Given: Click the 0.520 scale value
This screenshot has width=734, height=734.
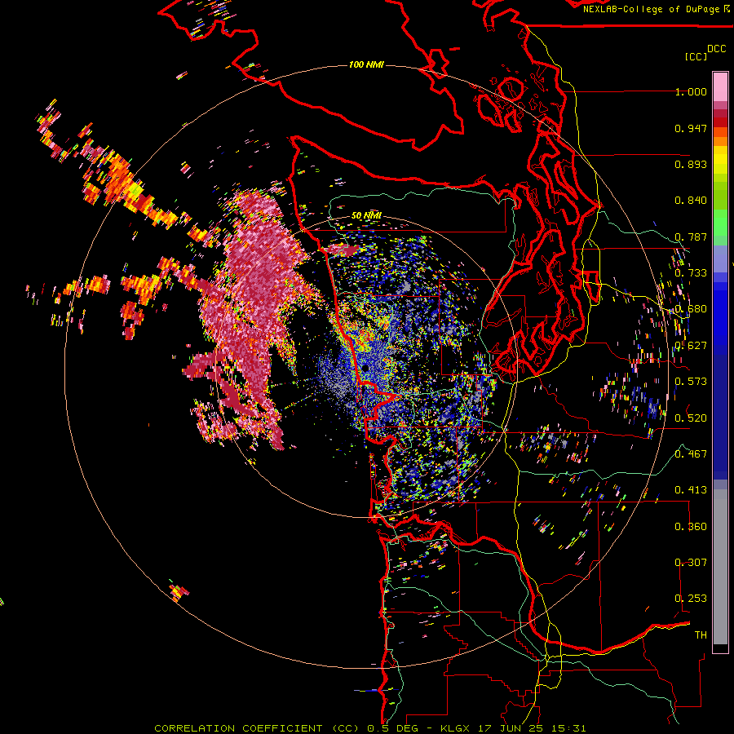Looking at the screenshot, I should [x=691, y=418].
